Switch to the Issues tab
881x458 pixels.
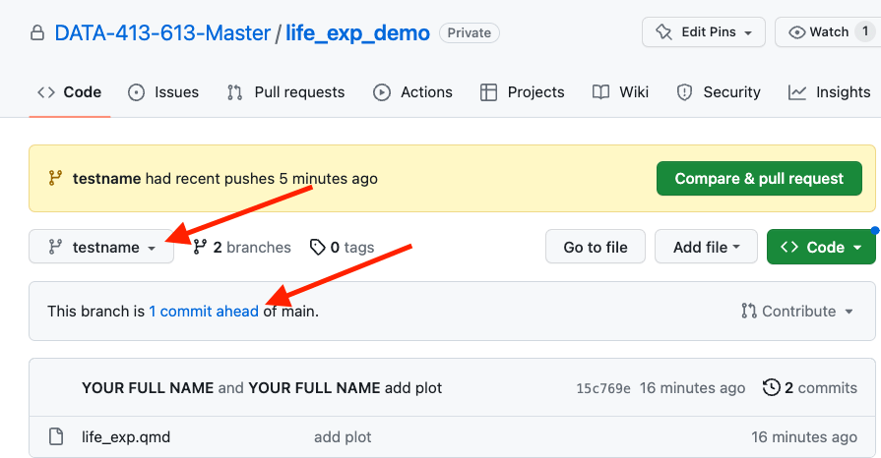coord(163,92)
